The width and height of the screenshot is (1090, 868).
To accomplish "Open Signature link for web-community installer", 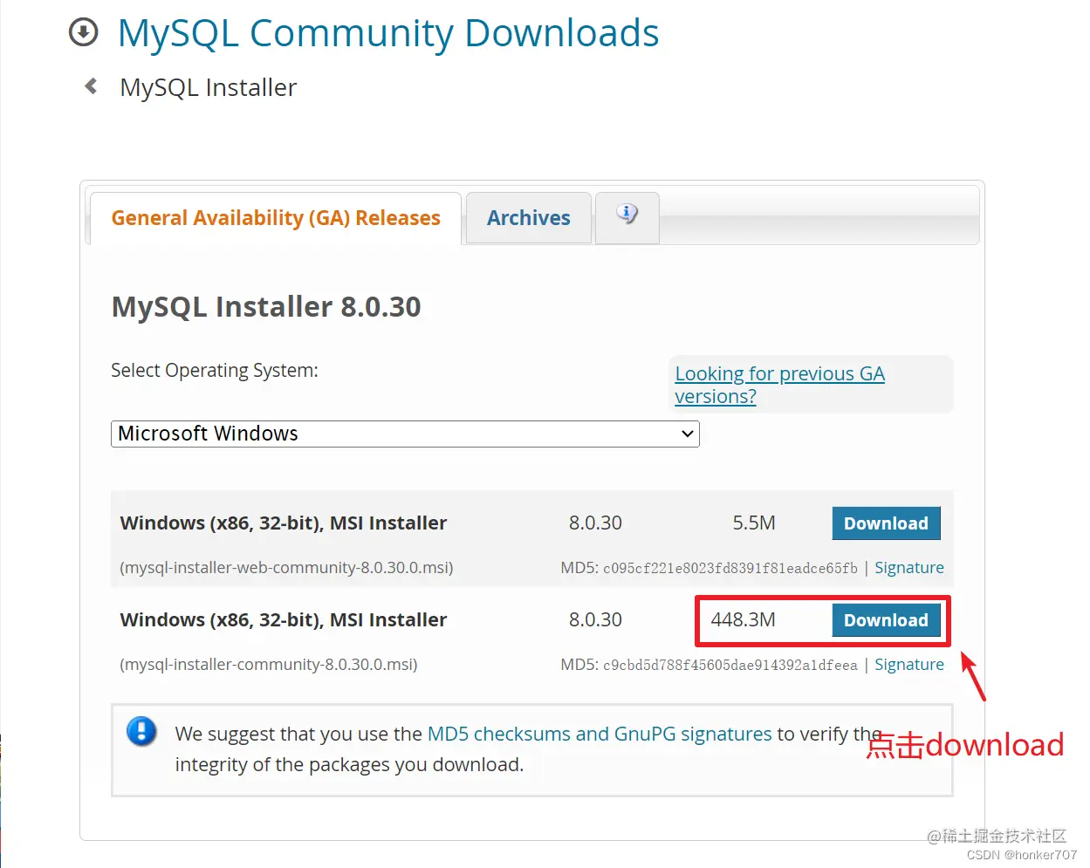I will click(x=909, y=568).
